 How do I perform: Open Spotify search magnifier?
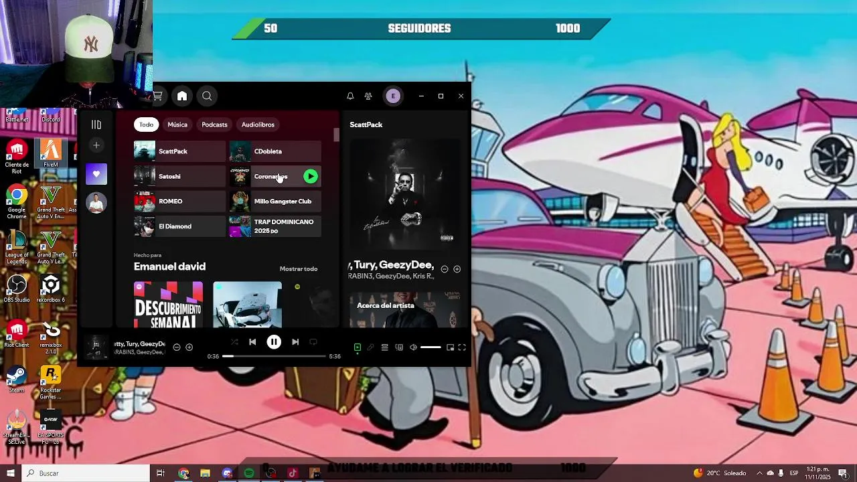click(207, 96)
